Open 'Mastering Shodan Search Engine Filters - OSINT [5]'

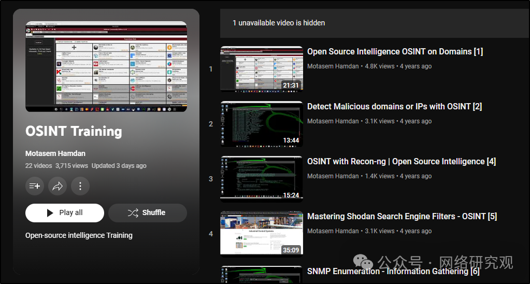(x=402, y=217)
